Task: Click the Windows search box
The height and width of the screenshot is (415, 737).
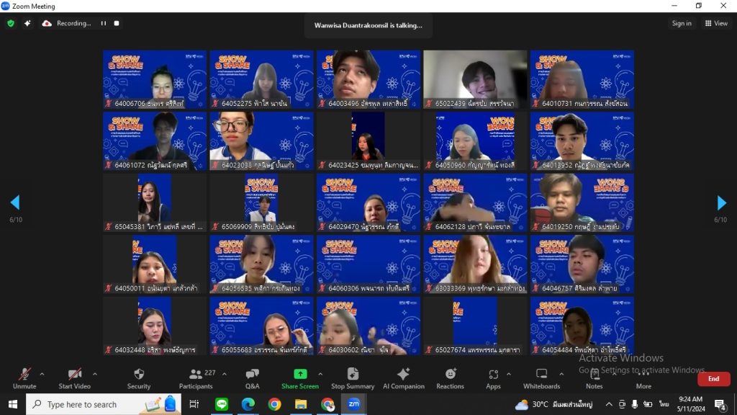Action: [104, 404]
